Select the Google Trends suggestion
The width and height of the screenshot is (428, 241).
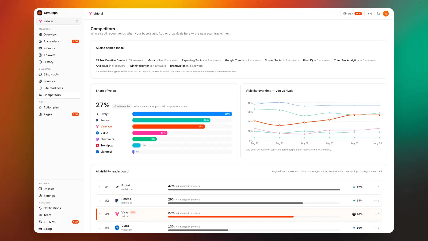coord(243,61)
